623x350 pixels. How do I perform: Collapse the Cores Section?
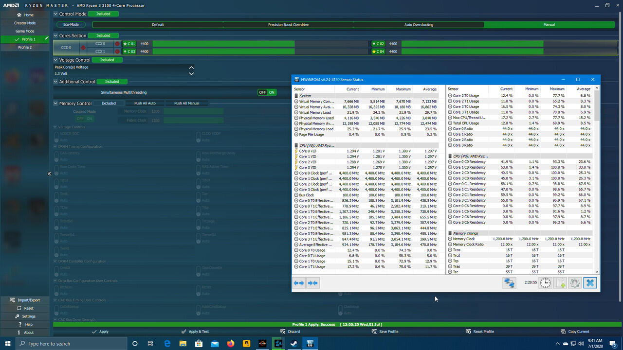pos(55,35)
